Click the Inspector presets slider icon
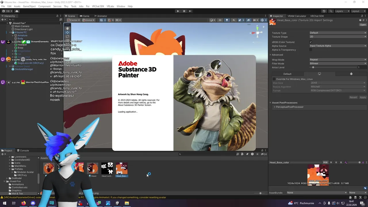This screenshot has width=368, height=207. (x=363, y=20)
